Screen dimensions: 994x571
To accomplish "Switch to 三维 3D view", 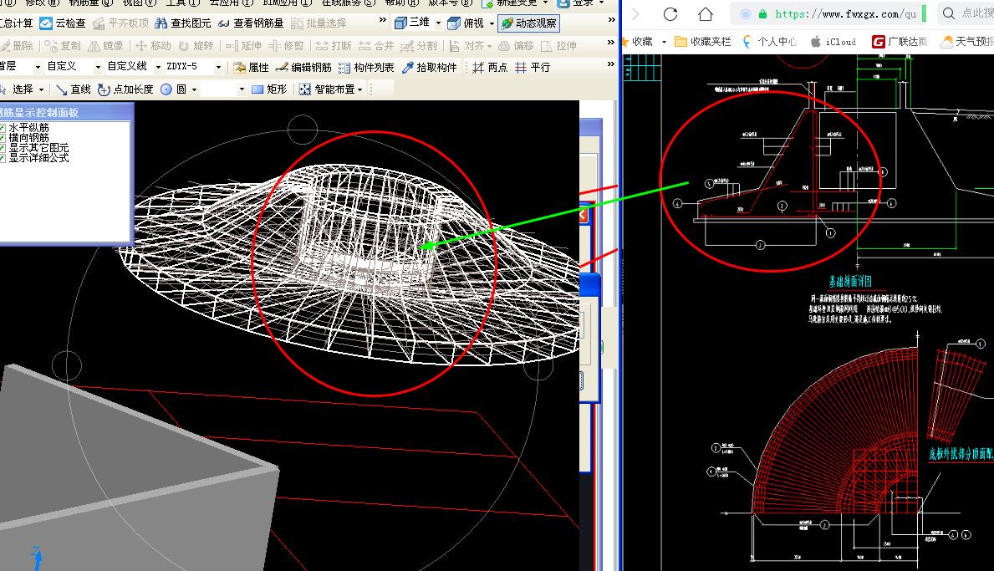I will pos(412,23).
